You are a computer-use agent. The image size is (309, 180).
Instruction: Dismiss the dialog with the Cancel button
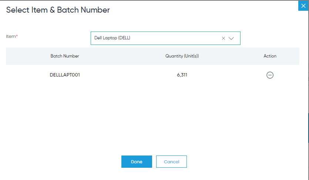(x=171, y=161)
